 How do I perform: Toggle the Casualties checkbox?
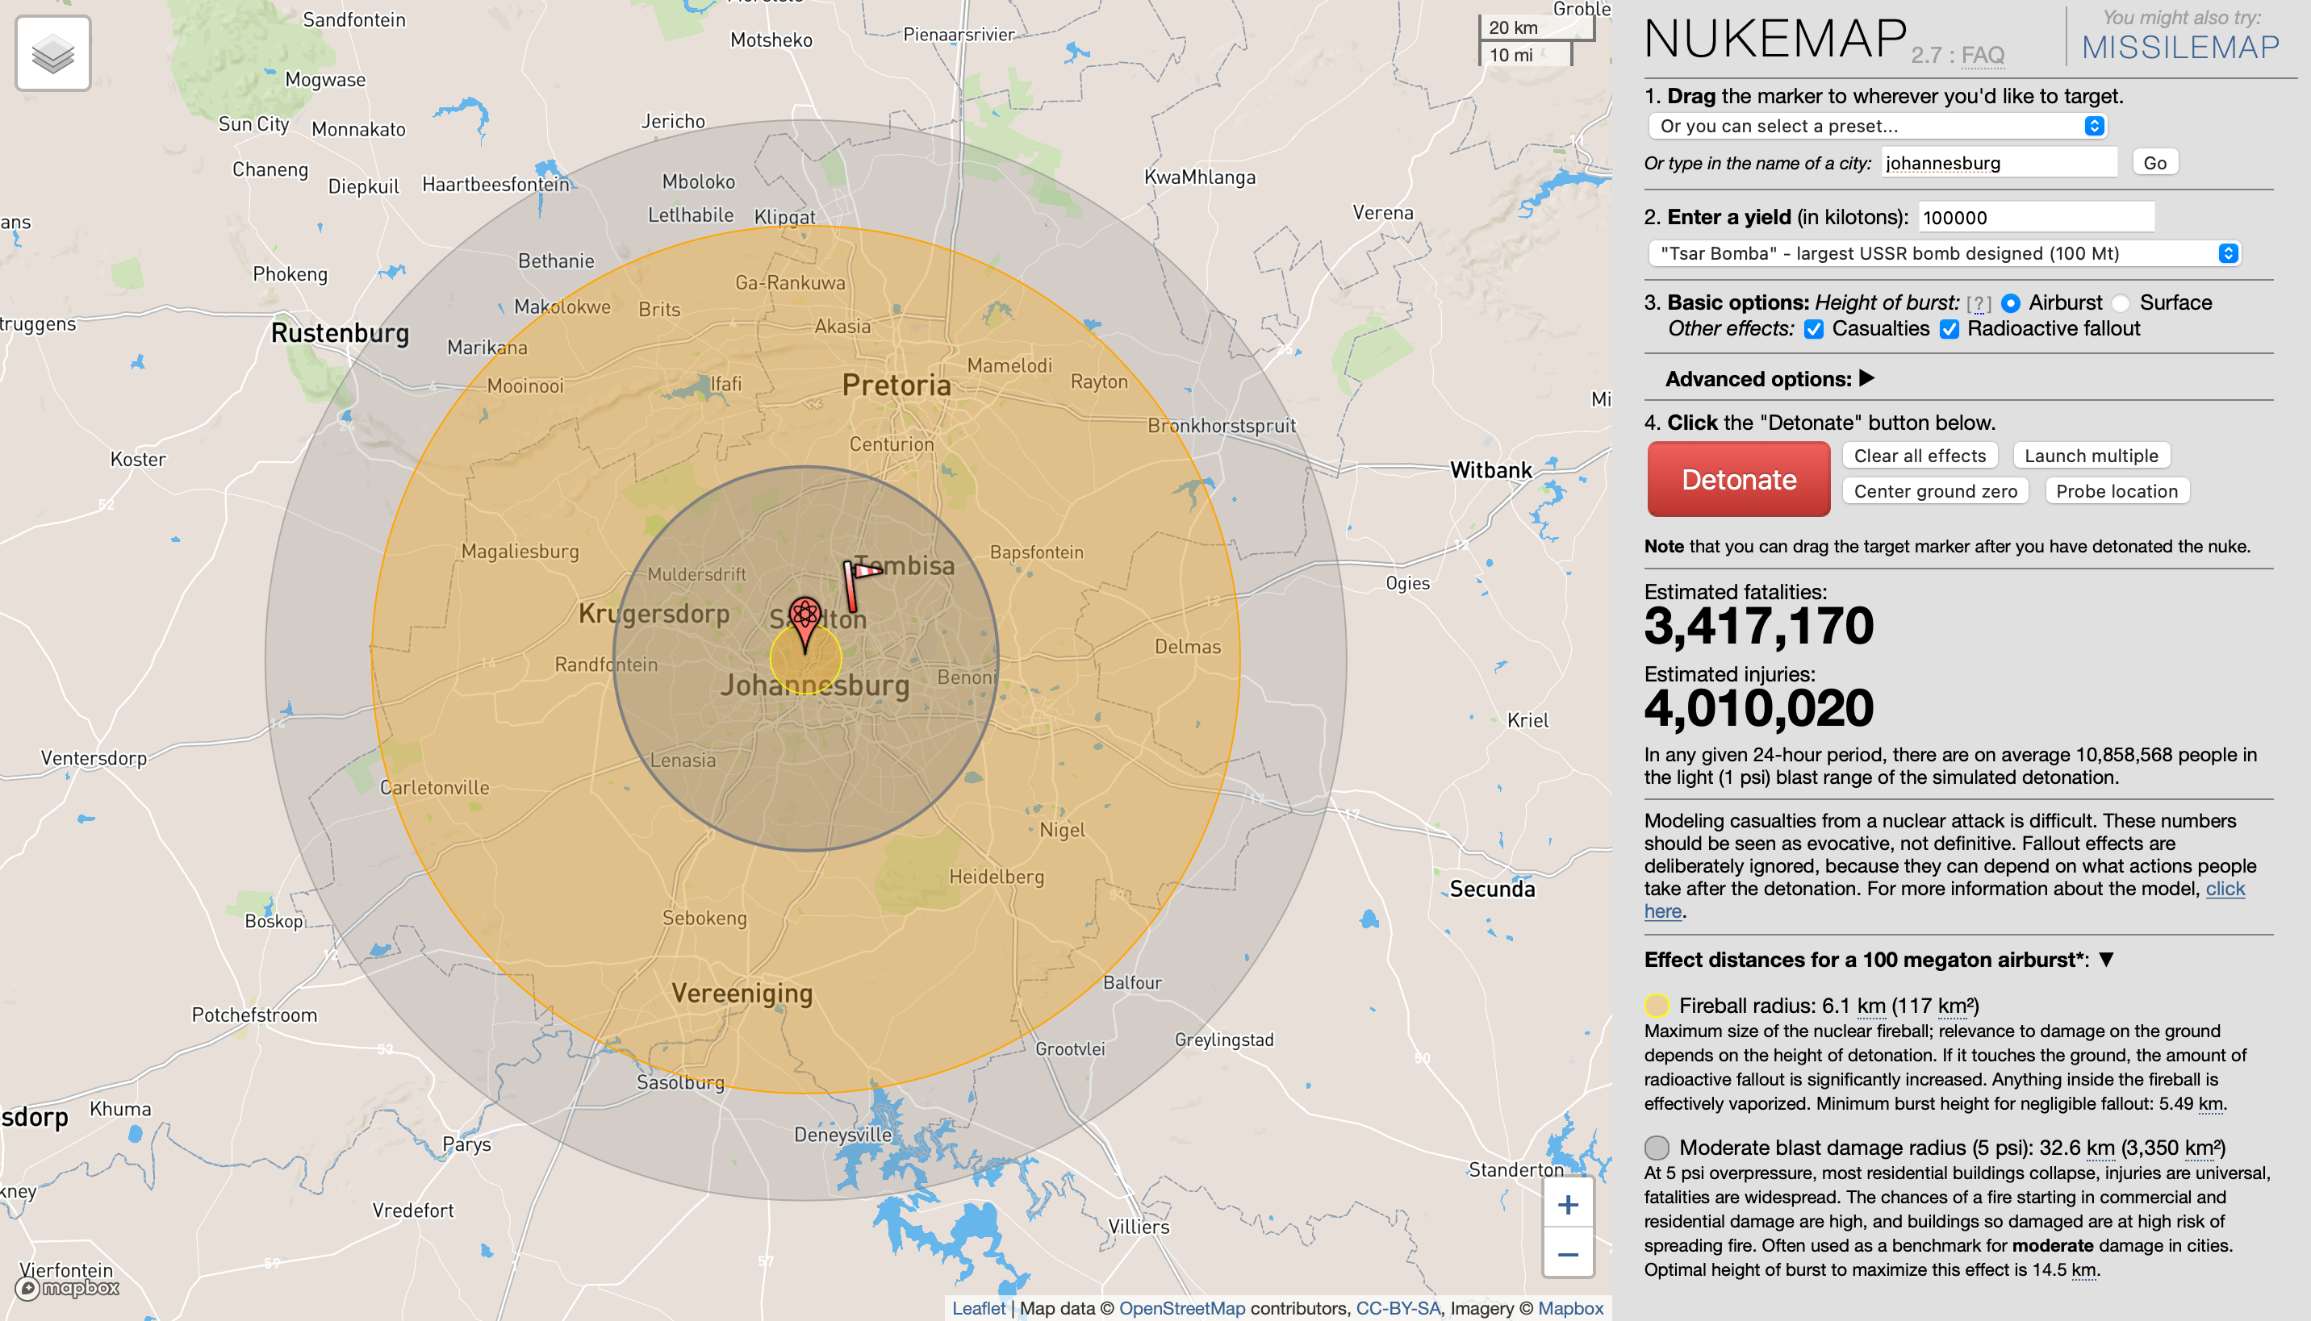coord(1814,329)
